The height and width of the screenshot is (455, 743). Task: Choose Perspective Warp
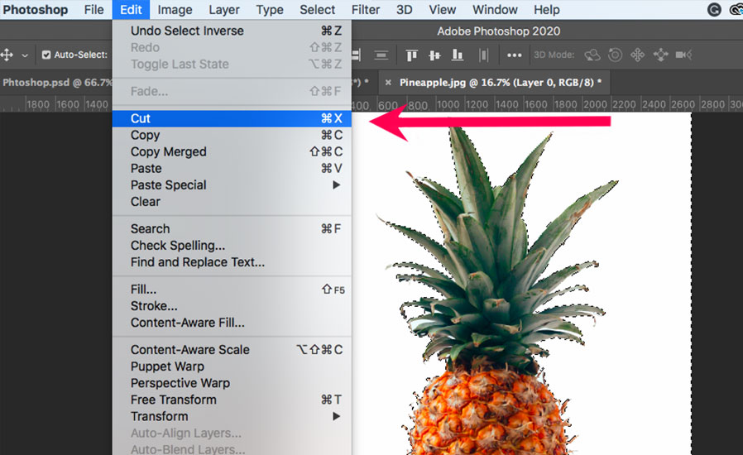(x=232, y=383)
